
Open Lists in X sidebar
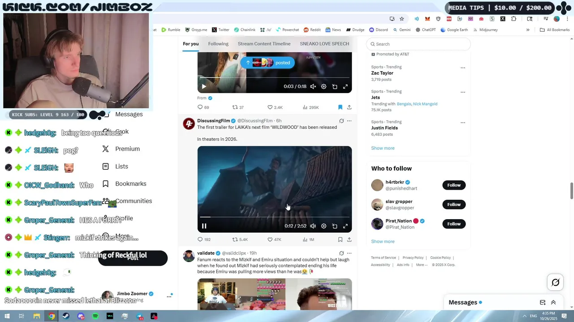click(x=115, y=166)
